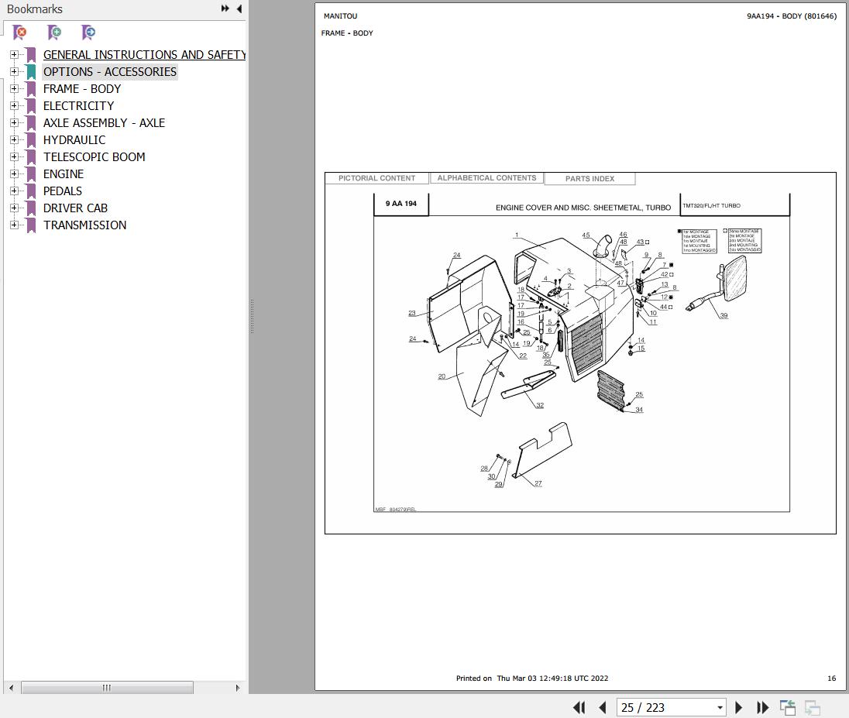This screenshot has width=849, height=718.
Task: Click the Electricity bookmark ribbon icon
Action: pyautogui.click(x=32, y=105)
